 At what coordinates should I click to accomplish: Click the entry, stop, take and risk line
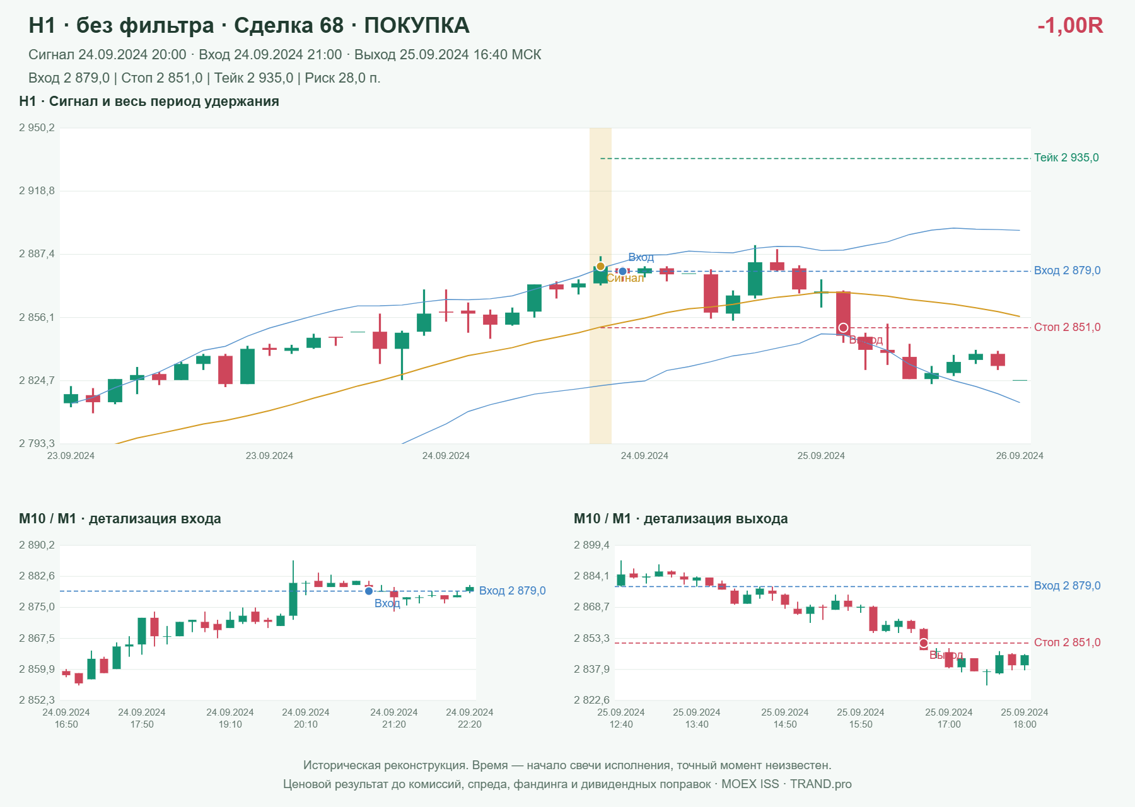[204, 78]
